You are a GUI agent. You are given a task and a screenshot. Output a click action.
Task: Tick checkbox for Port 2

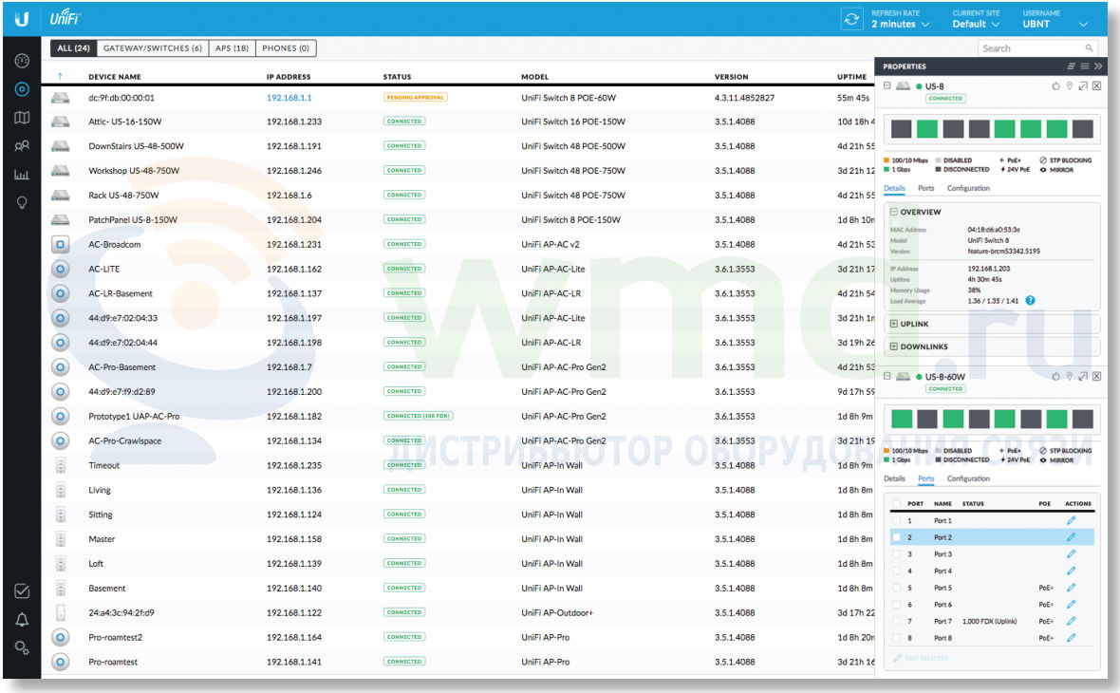pyautogui.click(x=896, y=537)
